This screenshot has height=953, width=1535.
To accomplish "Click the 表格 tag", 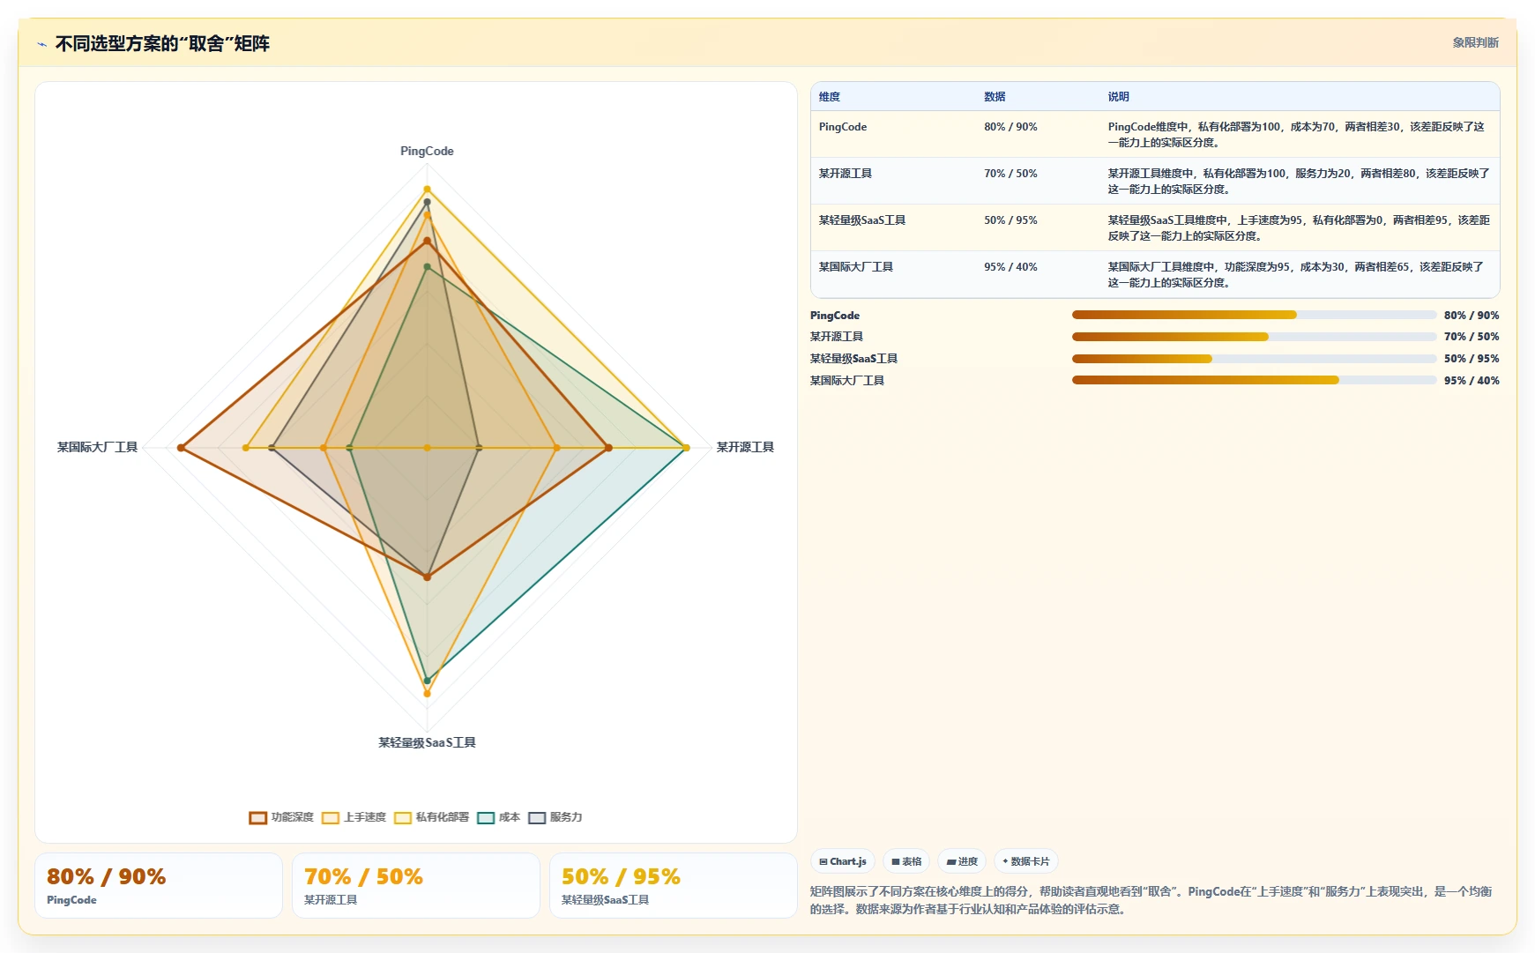I will click(906, 861).
